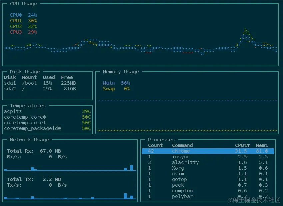Click the Used column header in Disk Usage
This screenshot has height=206, width=283.
coord(49,77)
